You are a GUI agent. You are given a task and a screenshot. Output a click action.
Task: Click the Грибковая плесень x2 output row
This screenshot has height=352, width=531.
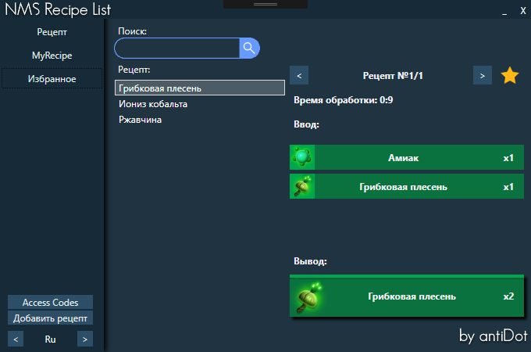[x=407, y=296]
